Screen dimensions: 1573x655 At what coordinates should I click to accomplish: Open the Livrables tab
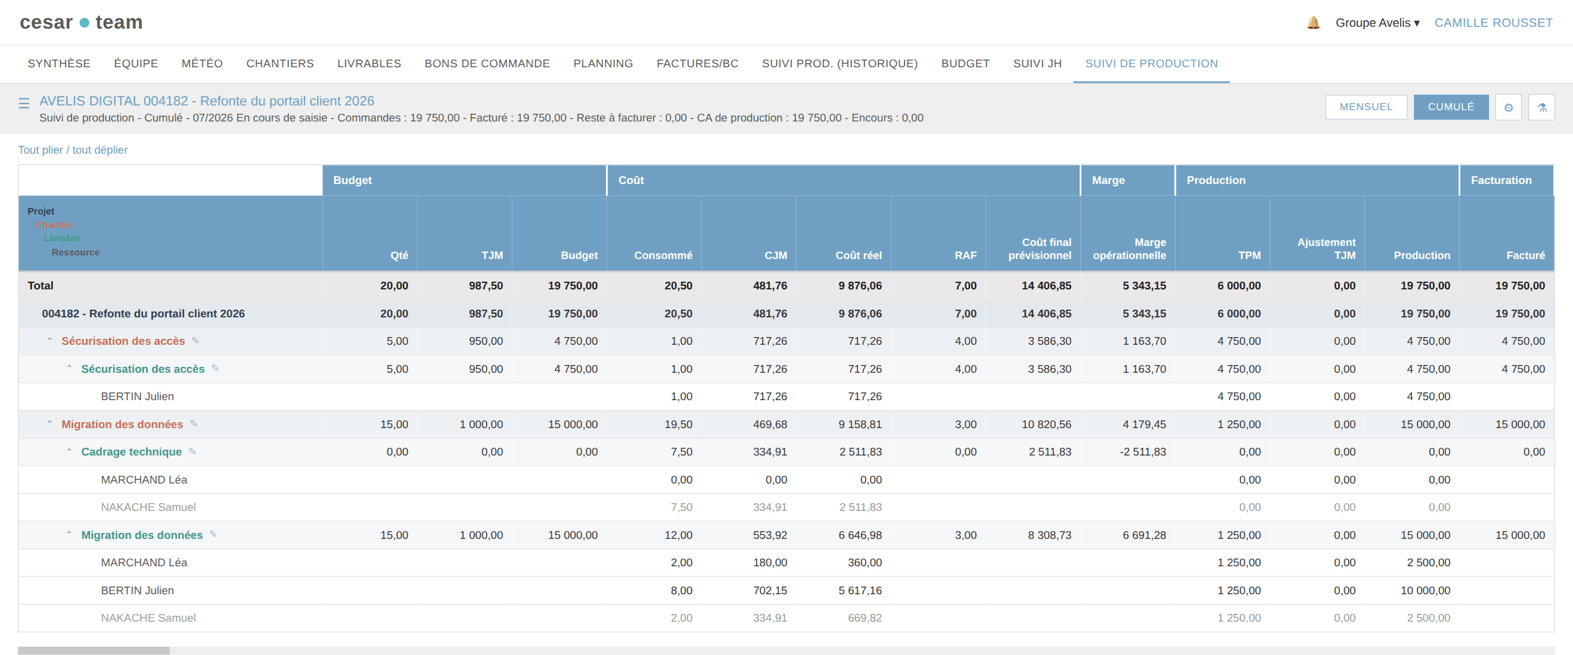pyautogui.click(x=369, y=64)
